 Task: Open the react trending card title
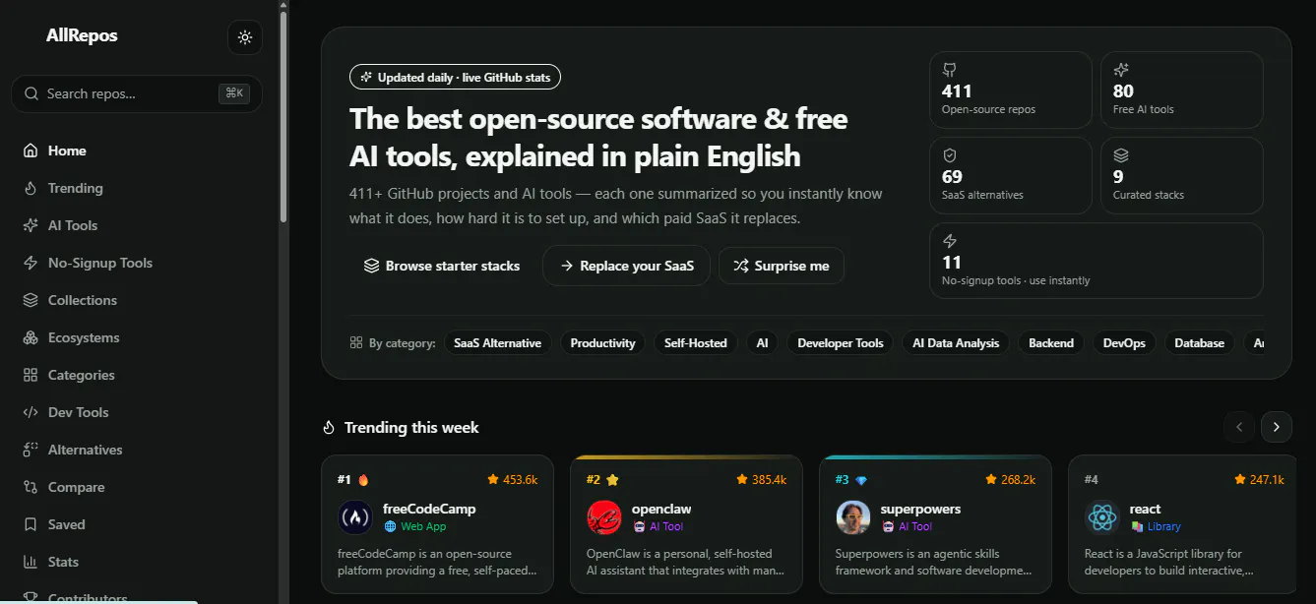1146,509
